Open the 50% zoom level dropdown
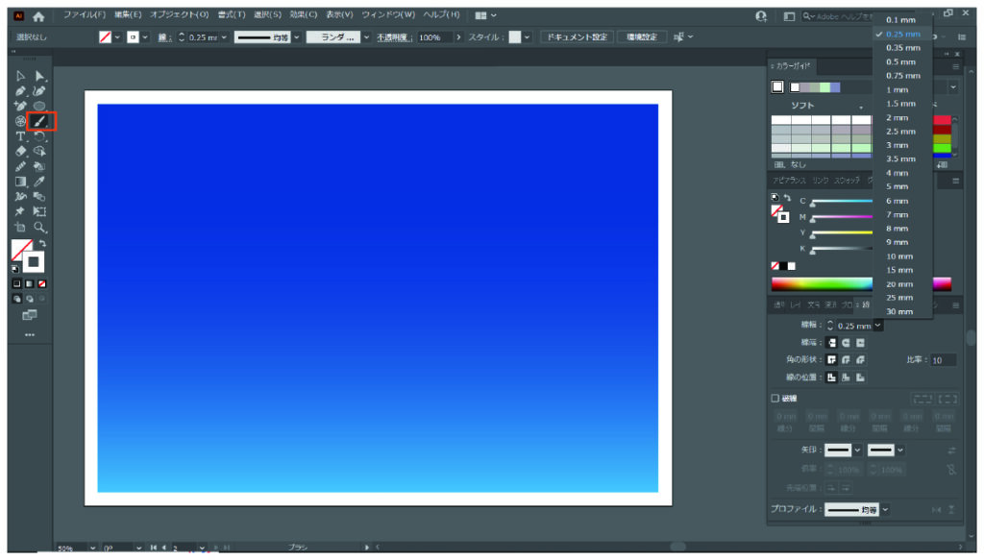This screenshot has width=984, height=560. click(93, 548)
